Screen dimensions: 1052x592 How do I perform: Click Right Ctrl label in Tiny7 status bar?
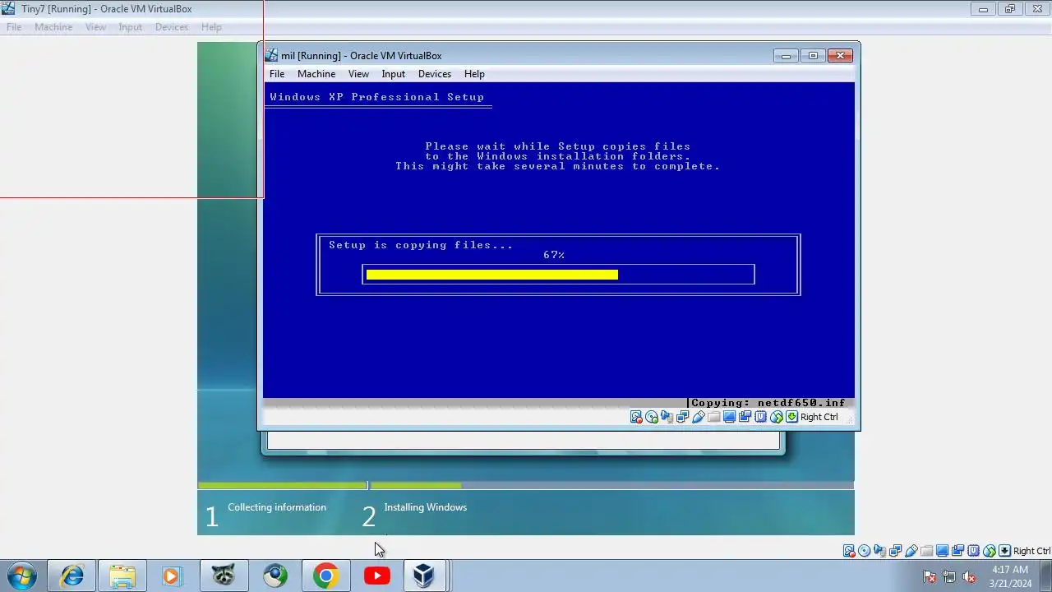click(1032, 551)
